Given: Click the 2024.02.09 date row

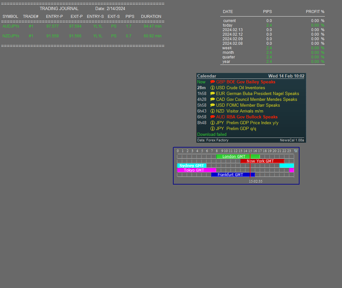Looking at the screenshot, I should [233, 39].
